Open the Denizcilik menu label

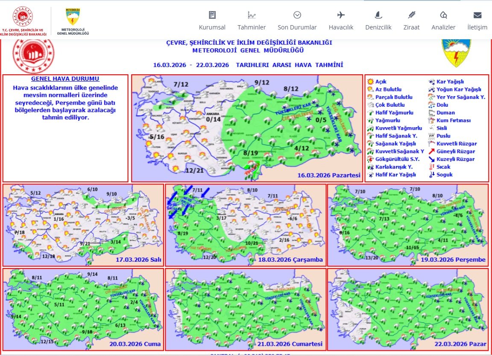click(378, 27)
